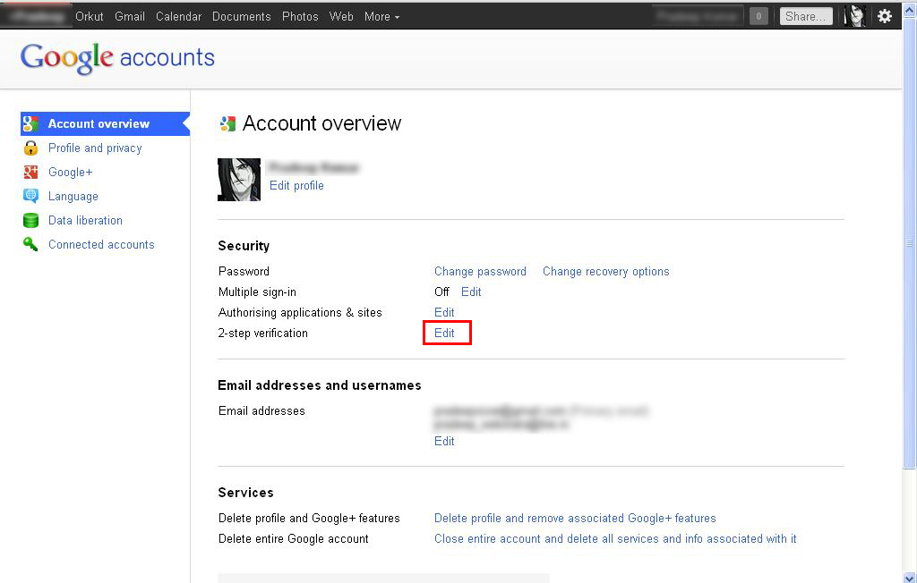Image resolution: width=917 pixels, height=583 pixels.
Task: Click the Language globe icon
Action: (x=31, y=196)
